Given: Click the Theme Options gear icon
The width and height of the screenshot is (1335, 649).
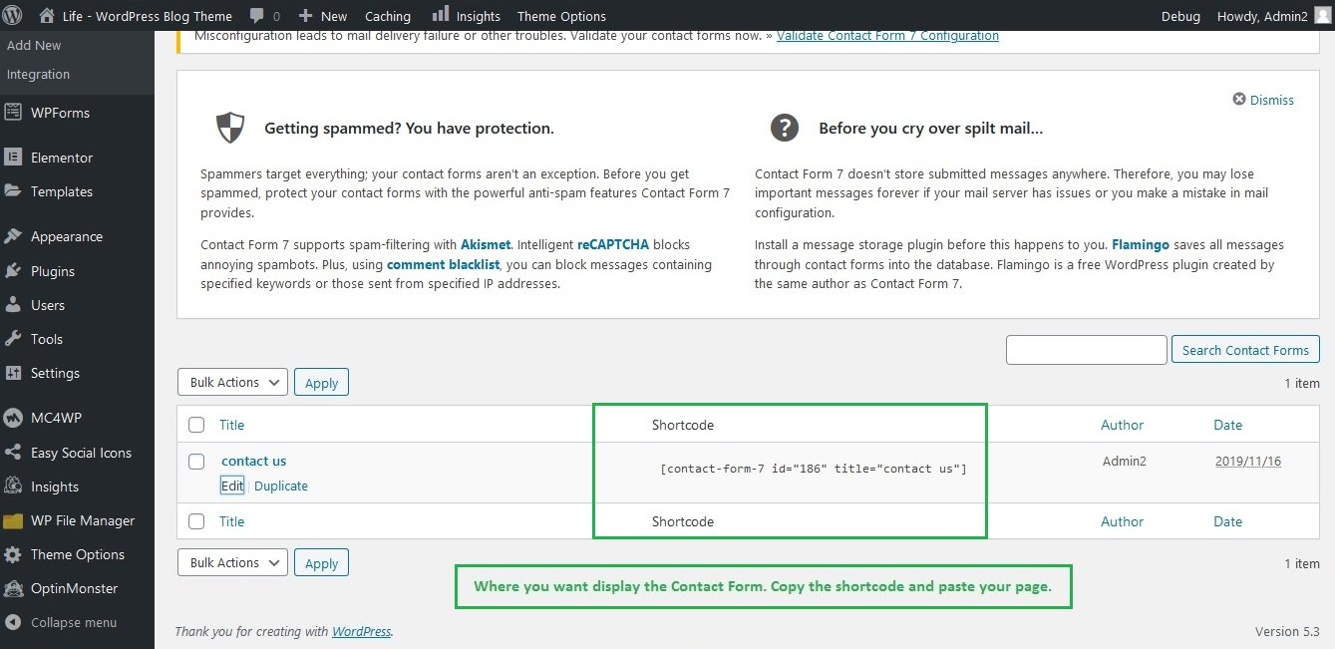Looking at the screenshot, I should [x=13, y=554].
